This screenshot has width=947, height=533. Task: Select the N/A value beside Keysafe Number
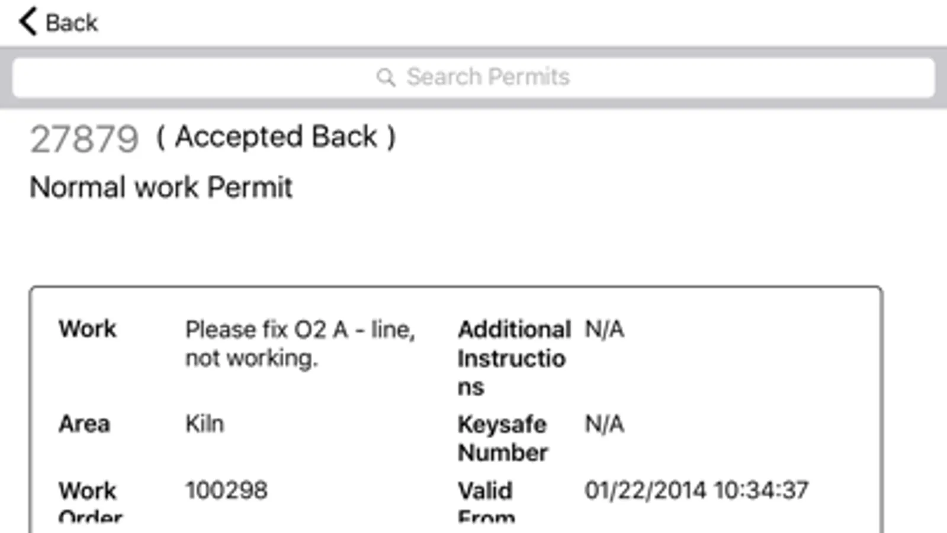click(x=604, y=424)
